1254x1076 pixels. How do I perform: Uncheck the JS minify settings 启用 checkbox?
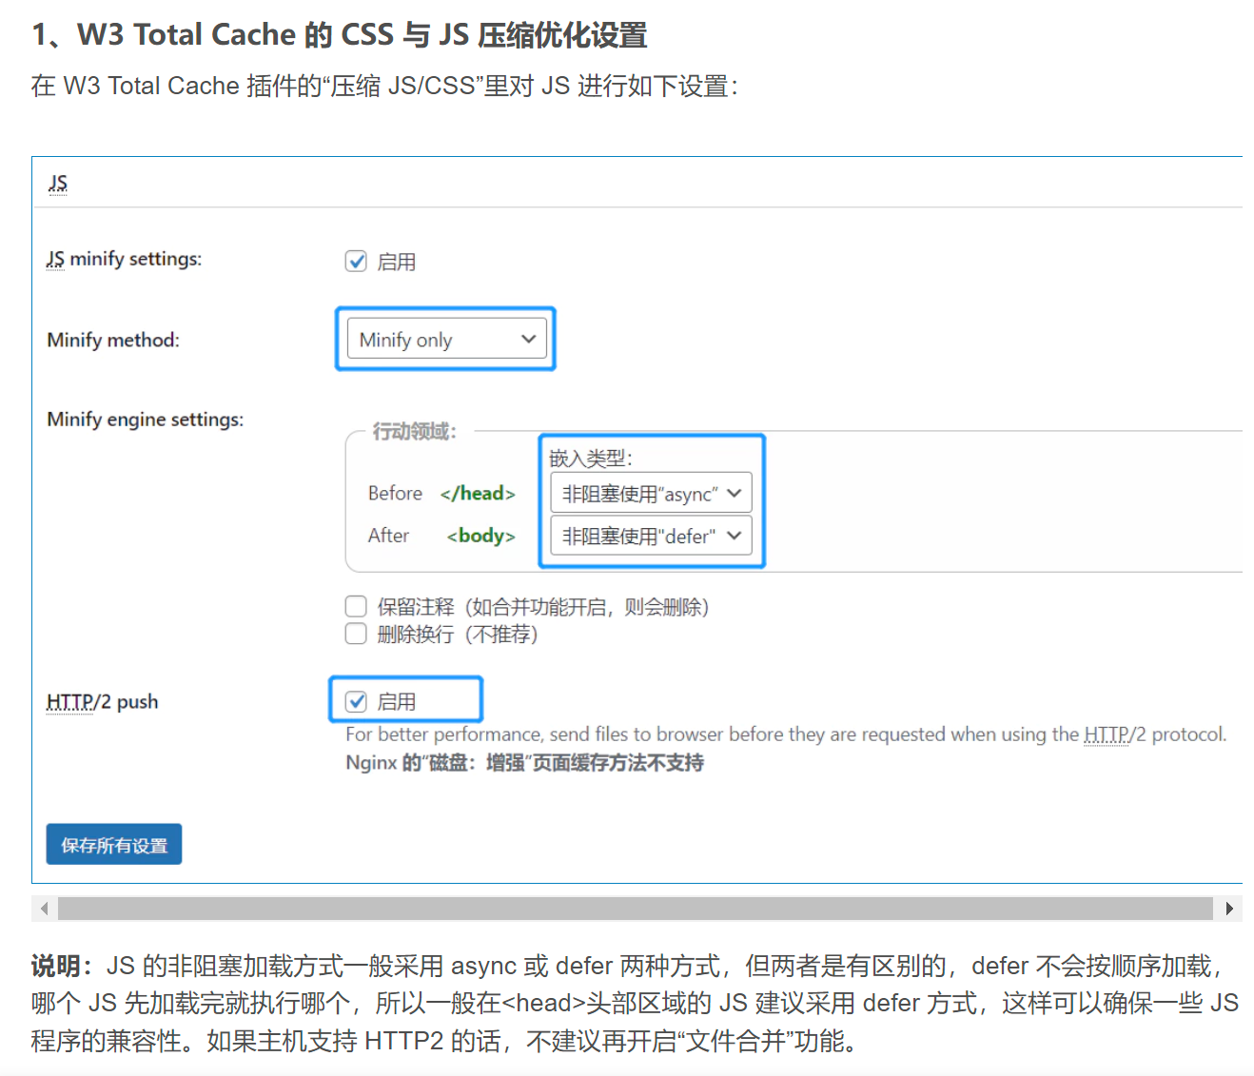pyautogui.click(x=356, y=262)
